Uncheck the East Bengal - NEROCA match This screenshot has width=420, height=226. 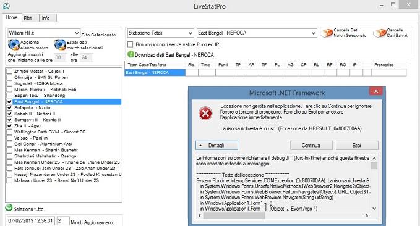click(9, 102)
